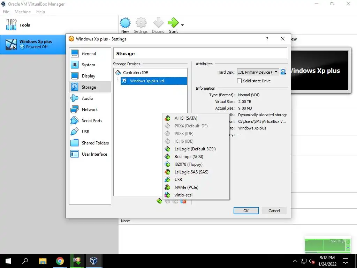357x268 pixels.
Task: Click VirtualBox taskbar icon
Action: [93, 261]
